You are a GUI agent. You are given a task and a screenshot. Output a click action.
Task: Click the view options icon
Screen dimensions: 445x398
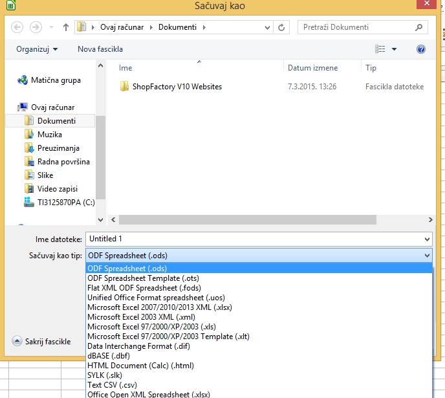click(380, 49)
